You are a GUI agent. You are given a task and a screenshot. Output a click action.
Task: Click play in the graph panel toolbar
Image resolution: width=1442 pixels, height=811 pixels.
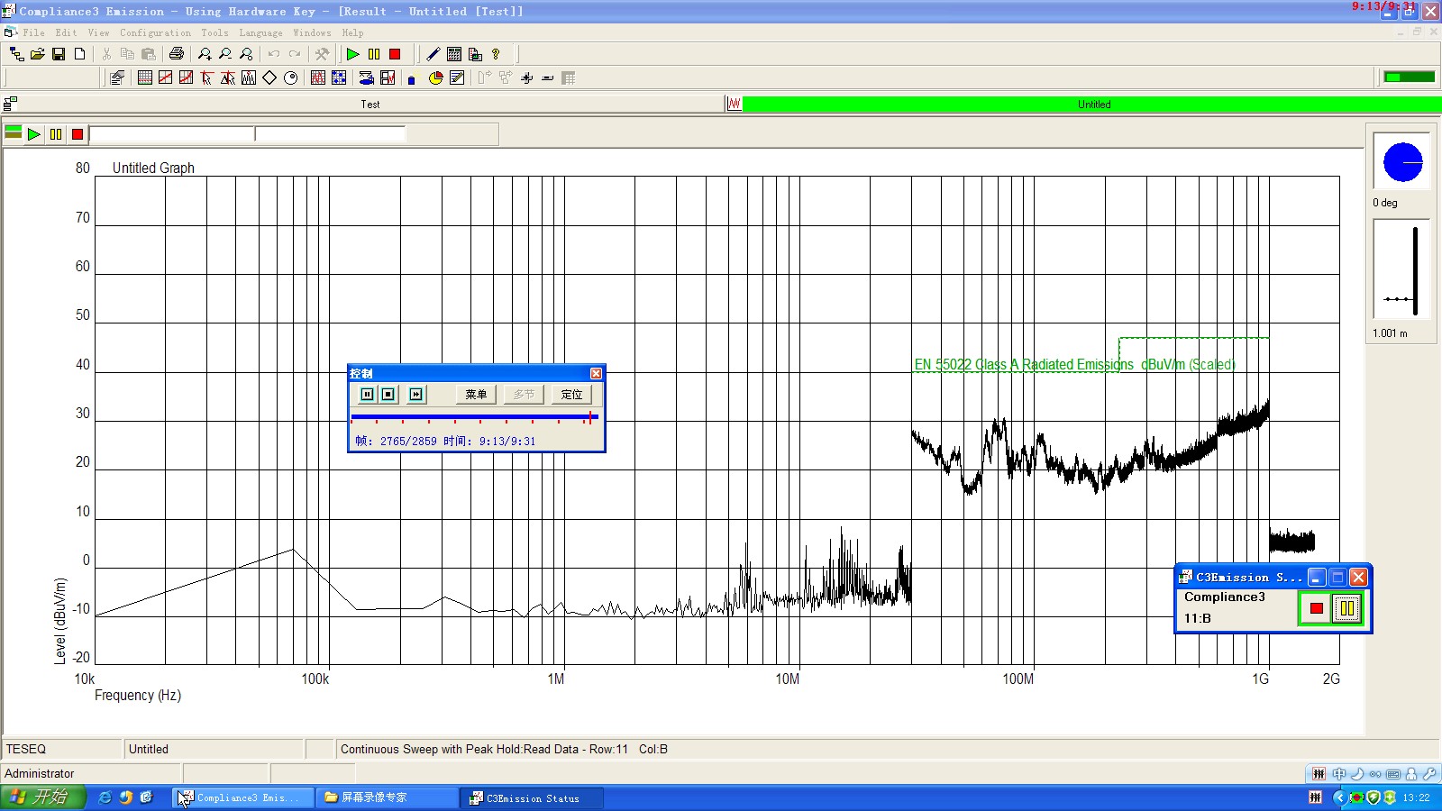pos(34,134)
